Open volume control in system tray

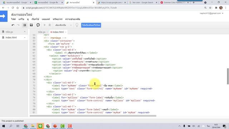point(194,126)
